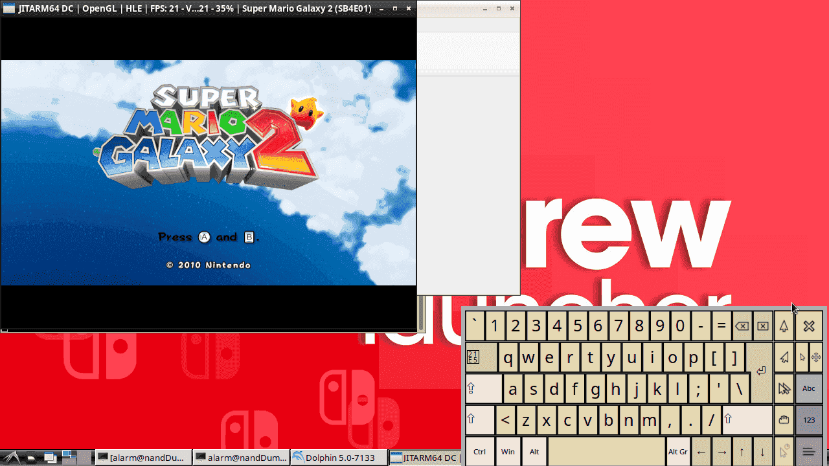Viewport: 829px width, 466px height.
Task: Tap the z key
Action: [x=526, y=419]
